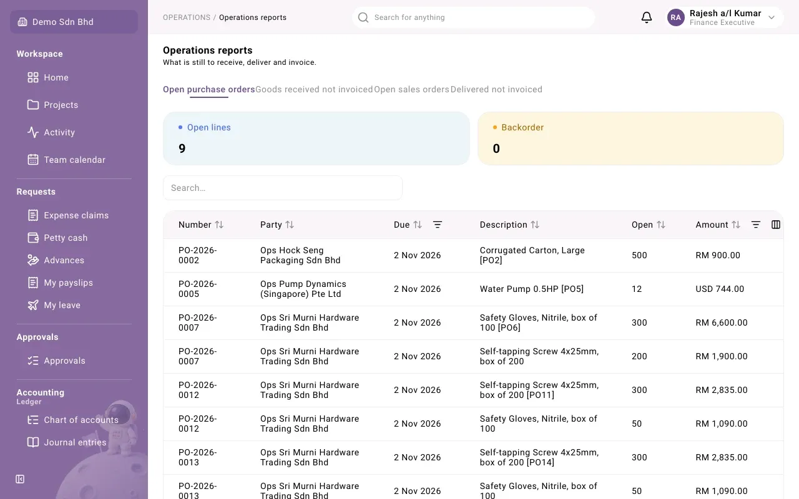
Task: Collapse the sidebar with bottom-left icon
Action: tap(20, 479)
